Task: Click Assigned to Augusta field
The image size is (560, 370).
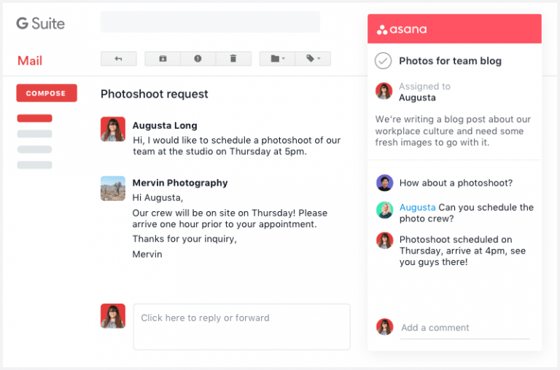Action: [413, 92]
